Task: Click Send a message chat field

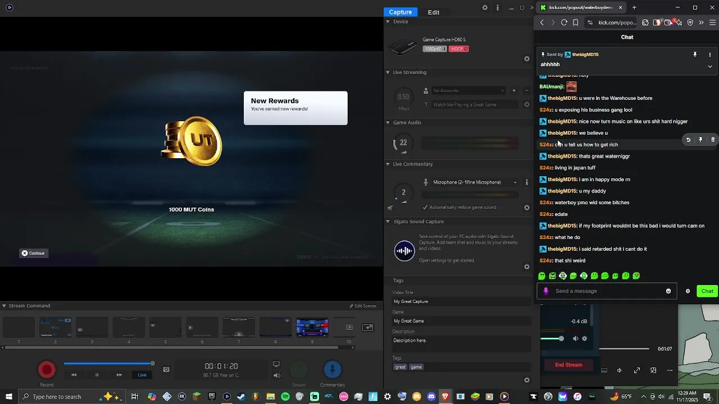Action: pos(608,291)
